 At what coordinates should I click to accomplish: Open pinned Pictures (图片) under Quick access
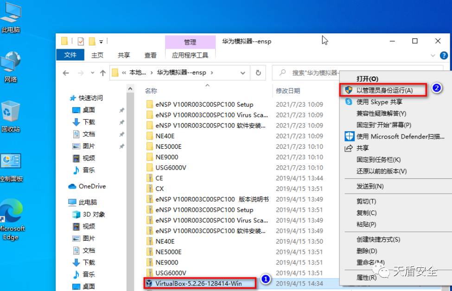coord(83,146)
